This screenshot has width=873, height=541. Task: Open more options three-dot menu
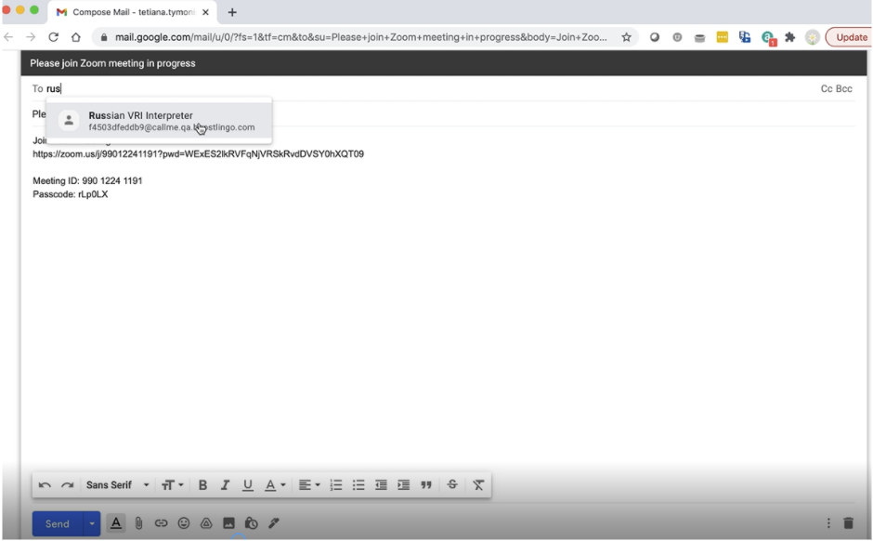pyautogui.click(x=828, y=523)
